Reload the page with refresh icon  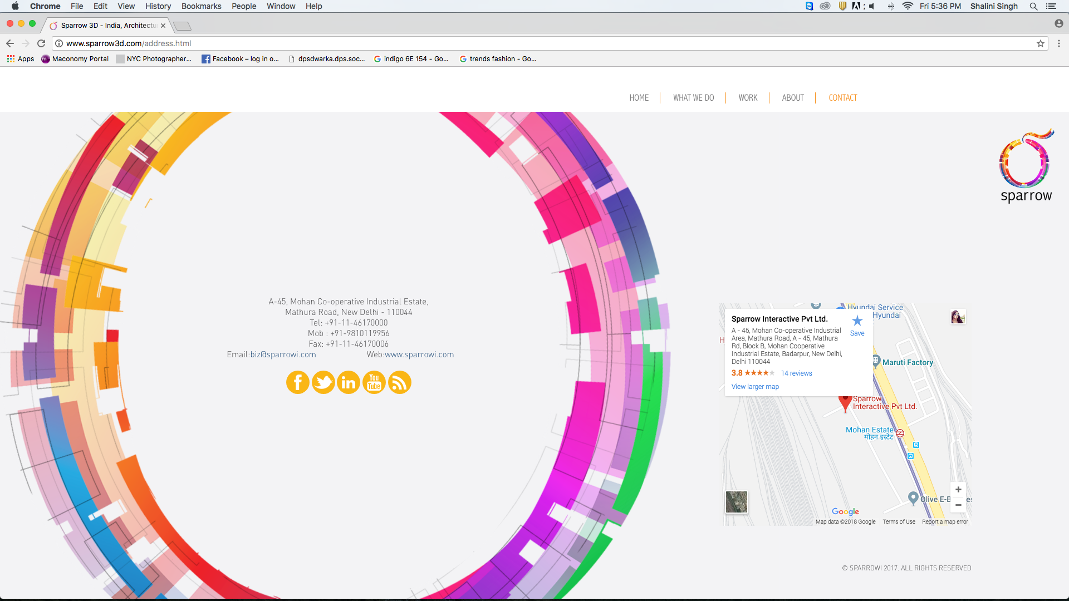click(41, 43)
